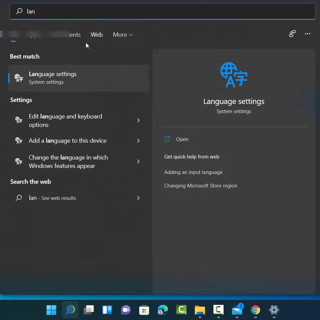The width and height of the screenshot is (320, 320).
Task: Open the Mail app with notification badge
Action: pos(237,310)
